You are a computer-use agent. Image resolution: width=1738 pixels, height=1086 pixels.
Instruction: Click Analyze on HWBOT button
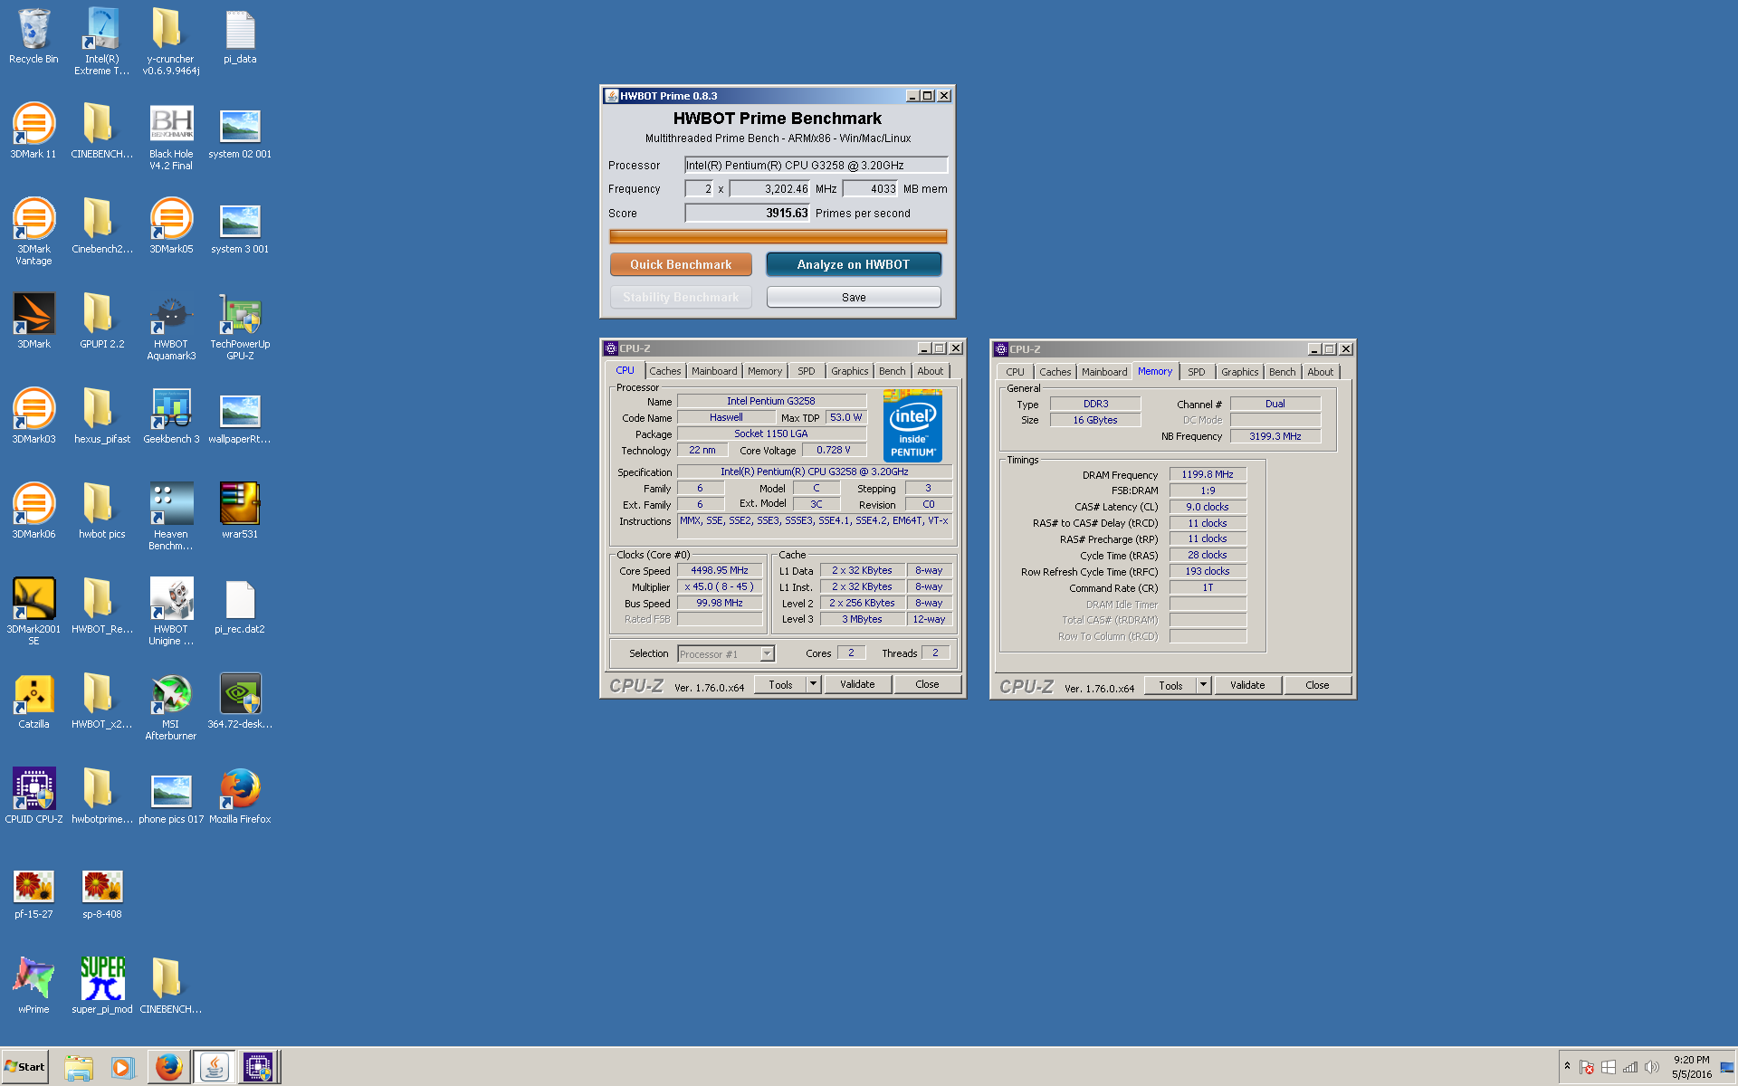(x=854, y=264)
